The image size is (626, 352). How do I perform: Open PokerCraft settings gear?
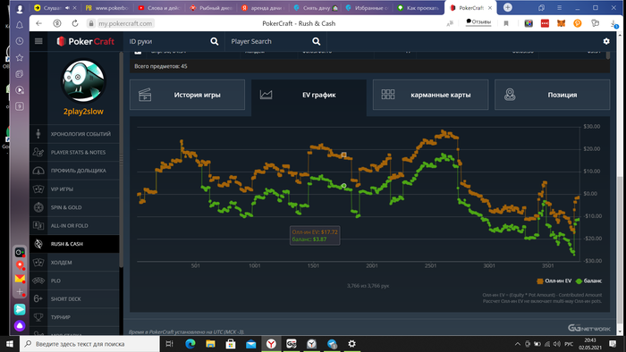pos(606,41)
